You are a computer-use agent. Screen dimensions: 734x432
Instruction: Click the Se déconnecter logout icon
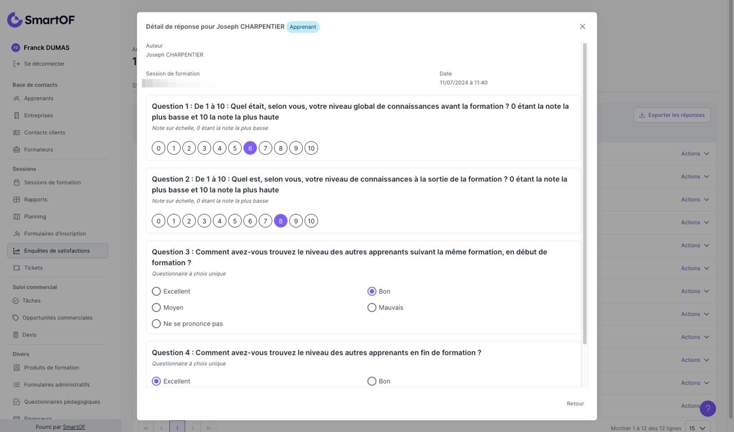pyautogui.click(x=16, y=64)
